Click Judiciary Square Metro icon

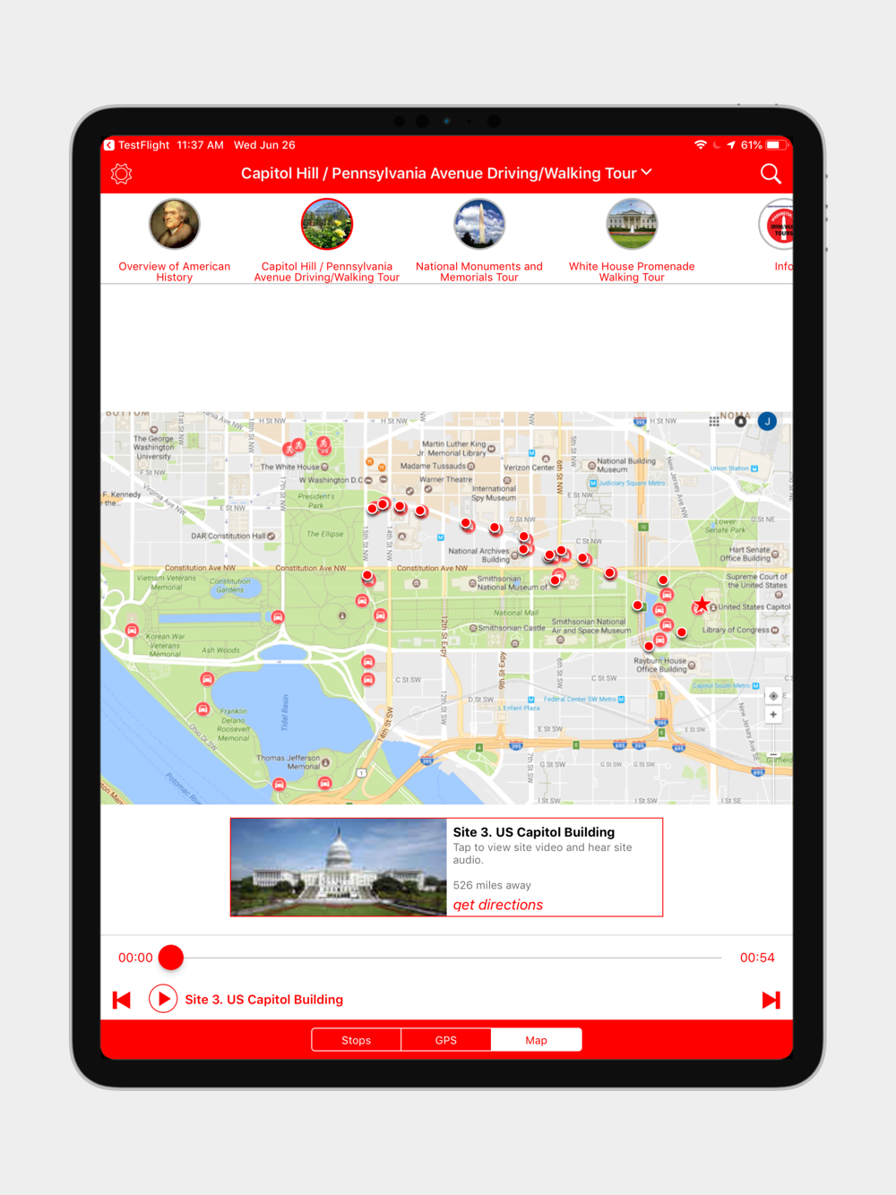(593, 483)
